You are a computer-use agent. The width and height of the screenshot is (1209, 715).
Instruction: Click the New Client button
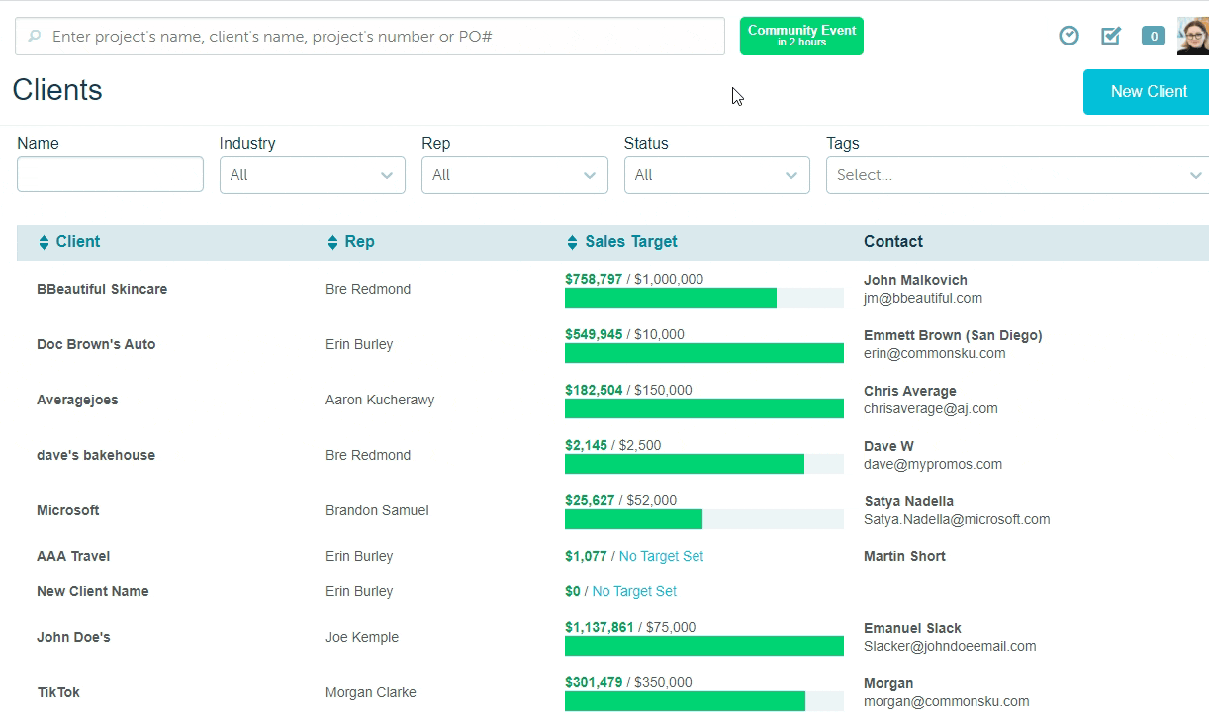click(1146, 91)
